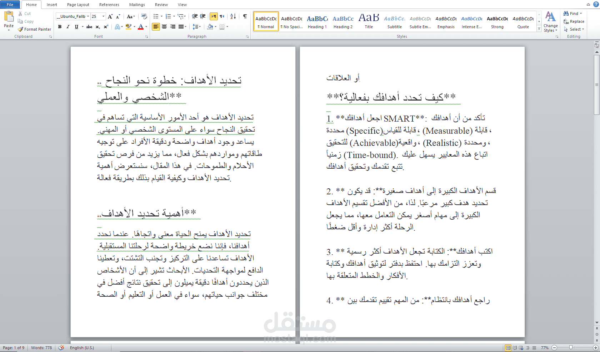
Task: Toggle right-to-left text direction
Action: click(x=222, y=16)
